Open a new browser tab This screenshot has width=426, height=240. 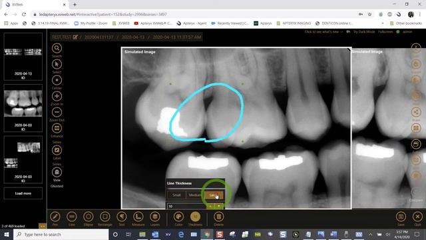pyautogui.click(x=75, y=5)
